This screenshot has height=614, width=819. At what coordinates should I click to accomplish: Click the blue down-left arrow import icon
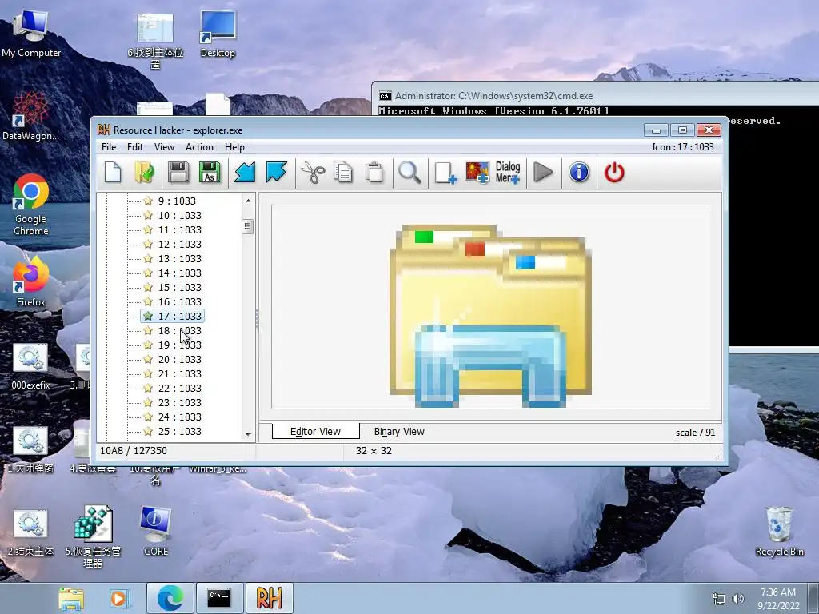(245, 173)
